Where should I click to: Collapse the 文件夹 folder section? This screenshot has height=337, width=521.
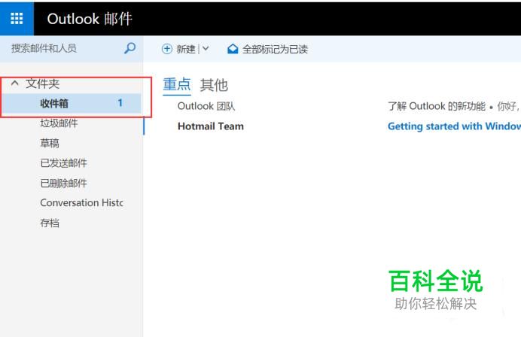point(14,83)
